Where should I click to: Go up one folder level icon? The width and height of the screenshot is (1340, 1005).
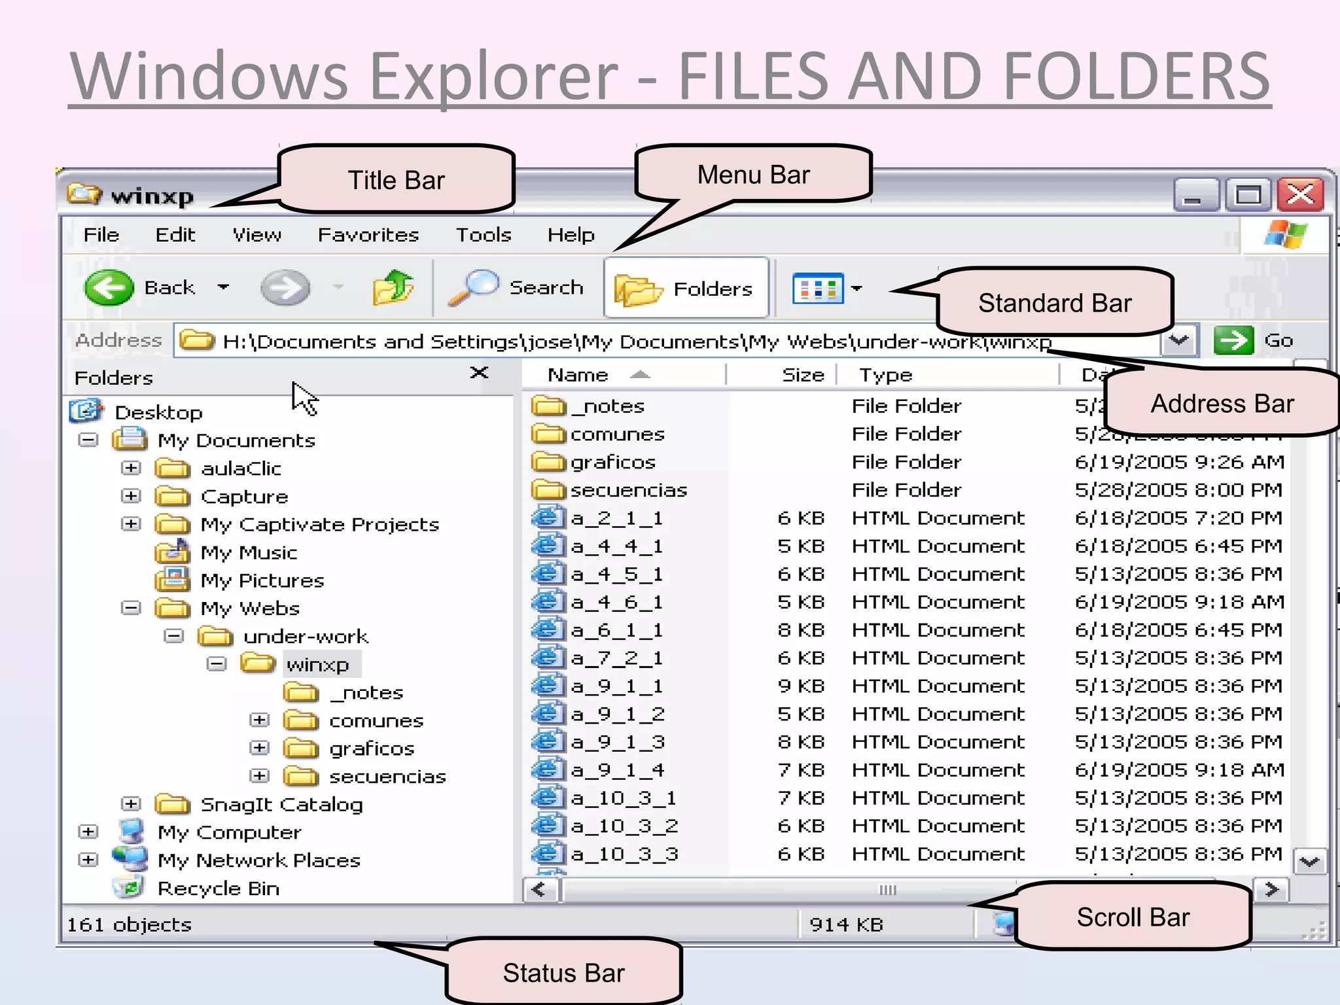393,288
